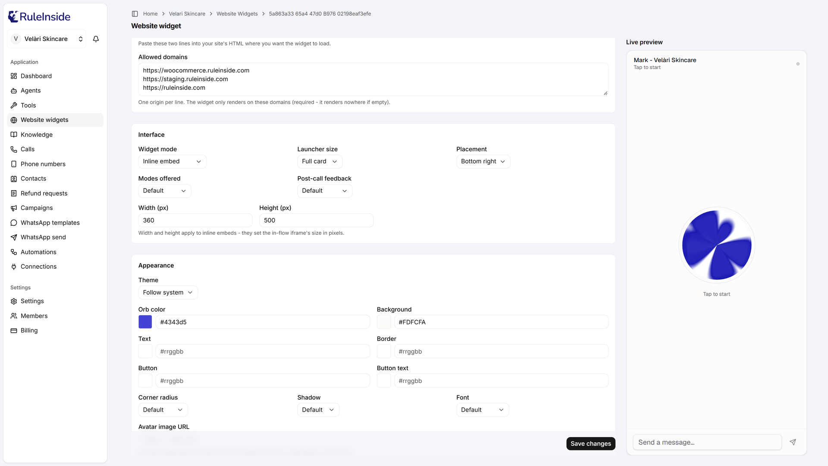Open the Launcher size dropdown
This screenshot has height=466, width=828.
320,161
